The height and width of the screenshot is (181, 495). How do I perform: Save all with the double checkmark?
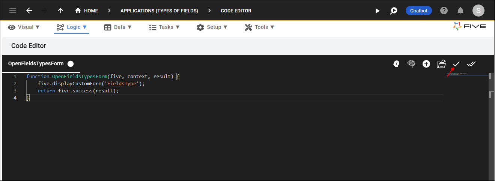471,64
